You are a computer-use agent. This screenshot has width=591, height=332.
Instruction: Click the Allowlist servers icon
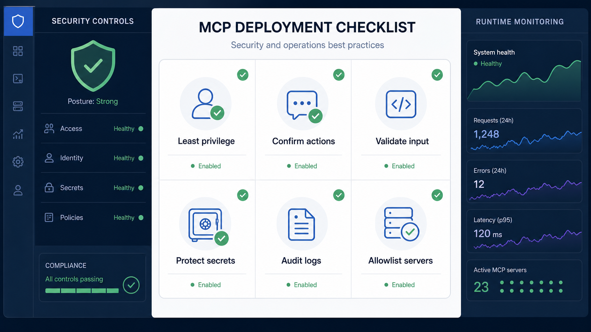tap(402, 224)
